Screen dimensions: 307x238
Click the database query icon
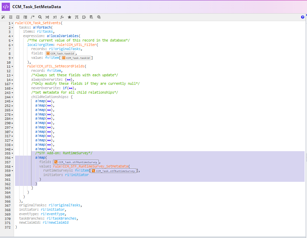[x=91, y=17]
